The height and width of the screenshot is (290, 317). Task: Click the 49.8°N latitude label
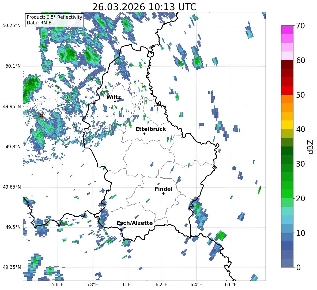tap(13, 147)
